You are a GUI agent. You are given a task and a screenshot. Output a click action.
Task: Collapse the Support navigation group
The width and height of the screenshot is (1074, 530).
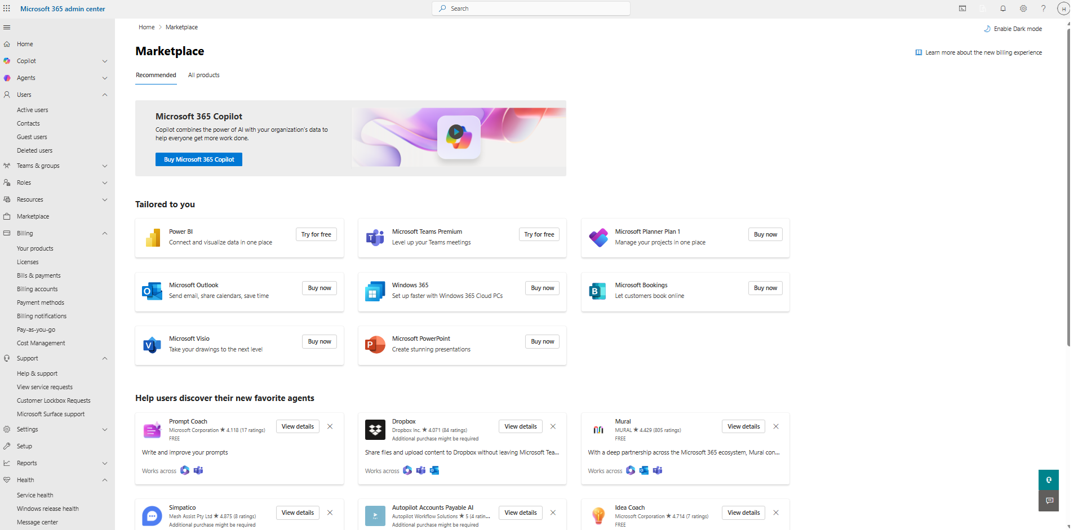pyautogui.click(x=105, y=358)
